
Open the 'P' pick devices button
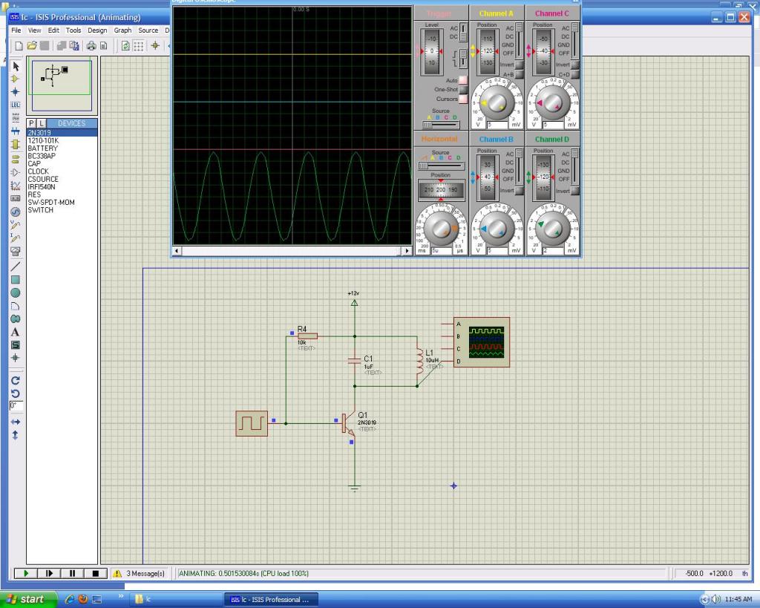click(32, 123)
